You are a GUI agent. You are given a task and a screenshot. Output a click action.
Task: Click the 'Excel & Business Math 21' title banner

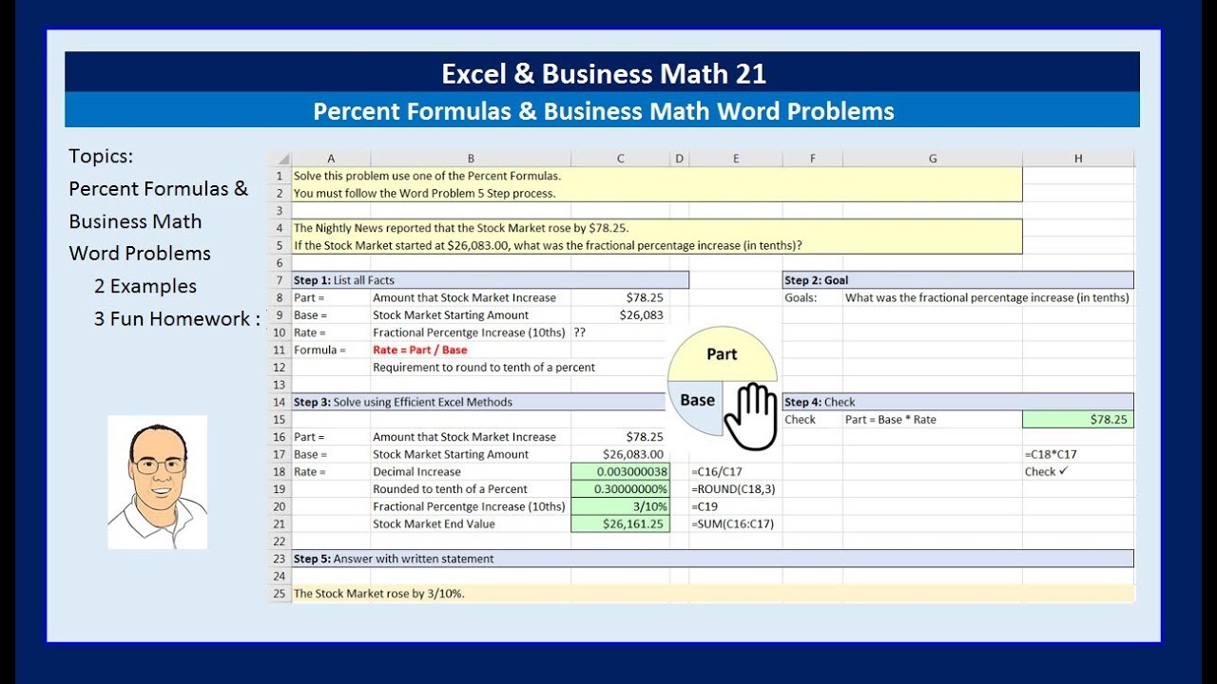[x=603, y=73]
